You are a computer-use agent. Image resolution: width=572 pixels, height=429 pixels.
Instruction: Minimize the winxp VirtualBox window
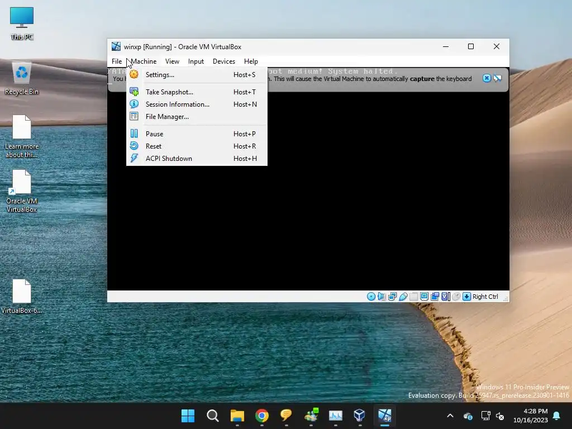(x=446, y=46)
